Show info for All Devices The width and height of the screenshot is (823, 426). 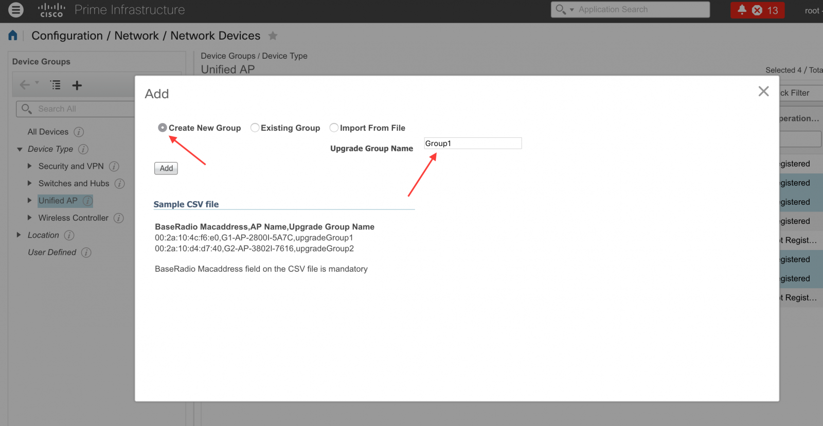click(79, 132)
